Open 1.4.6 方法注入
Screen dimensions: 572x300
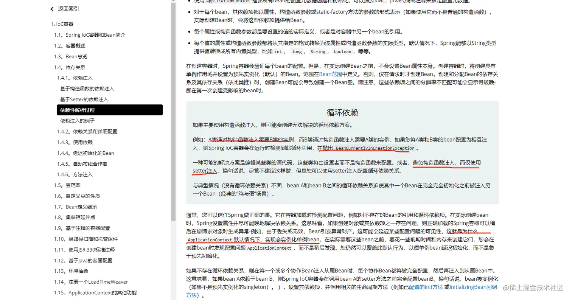coord(75,175)
